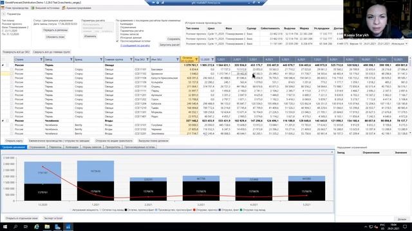The height and width of the screenshot is (231, 412).
Task: Open the Внешние источники menu icon
Action: [33, 8]
